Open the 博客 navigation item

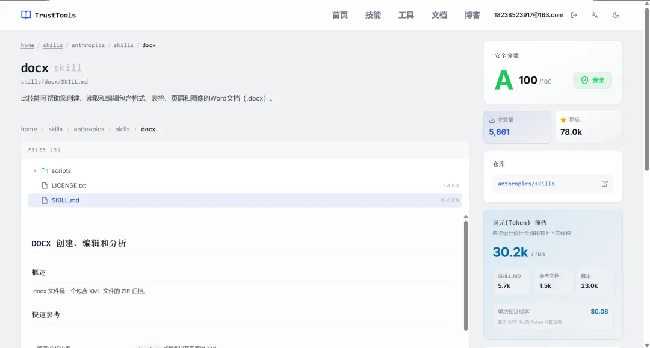pos(472,15)
